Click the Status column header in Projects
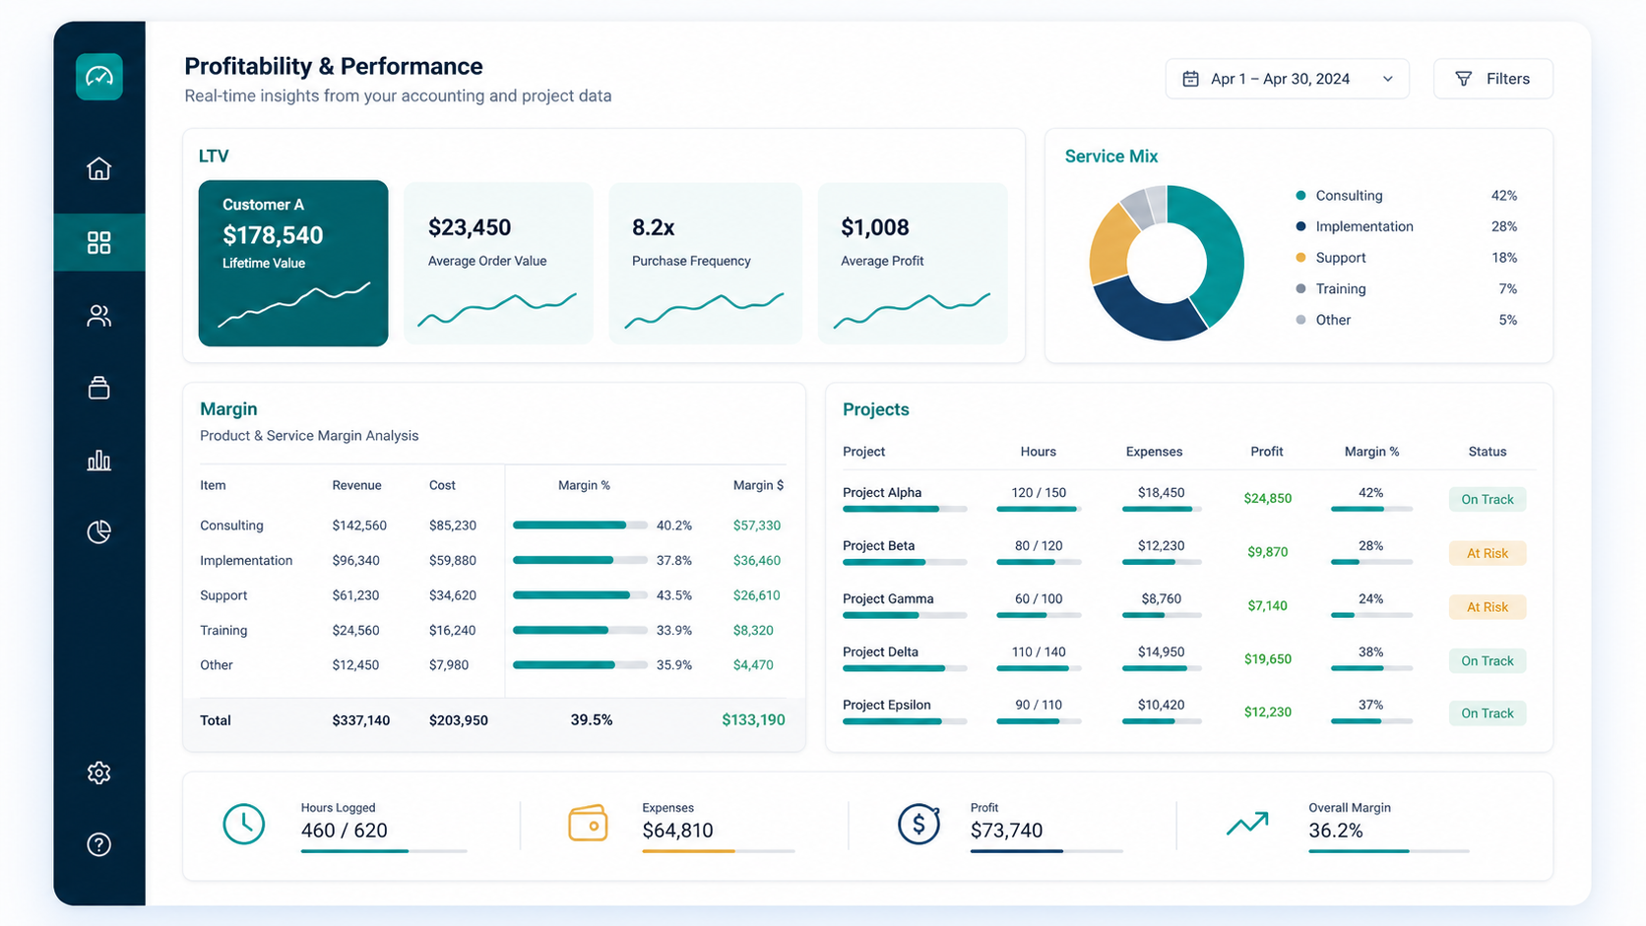1646x926 pixels. [1487, 452]
